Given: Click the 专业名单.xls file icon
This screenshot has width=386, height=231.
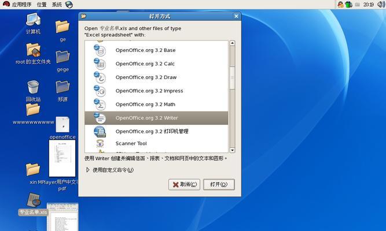Looking at the screenshot, I should pyautogui.click(x=33, y=200).
